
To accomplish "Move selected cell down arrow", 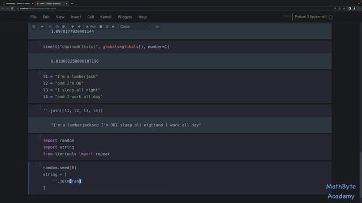I will click(79, 27).
